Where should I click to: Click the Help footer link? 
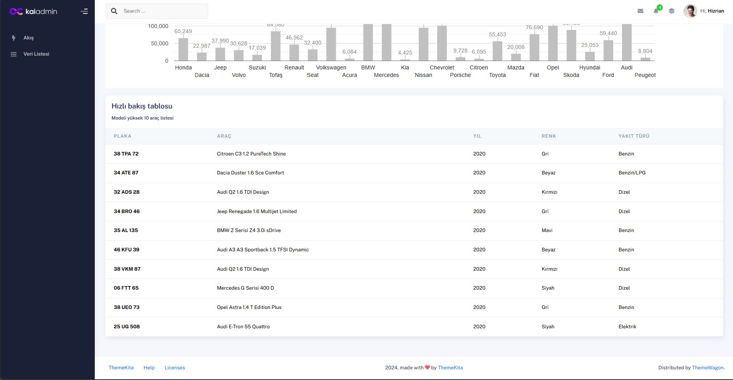(x=149, y=368)
